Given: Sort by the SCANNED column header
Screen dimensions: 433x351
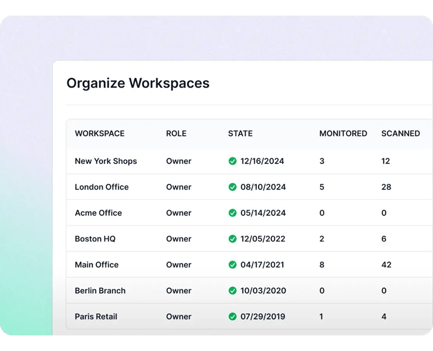Looking at the screenshot, I should coord(401,134).
